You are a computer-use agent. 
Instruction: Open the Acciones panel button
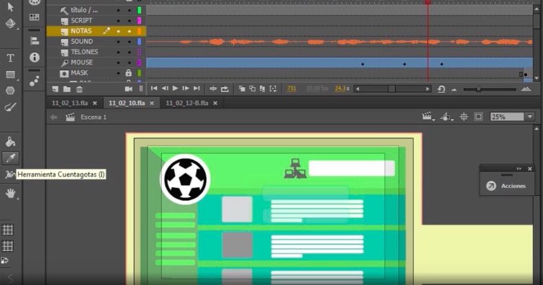click(506, 186)
